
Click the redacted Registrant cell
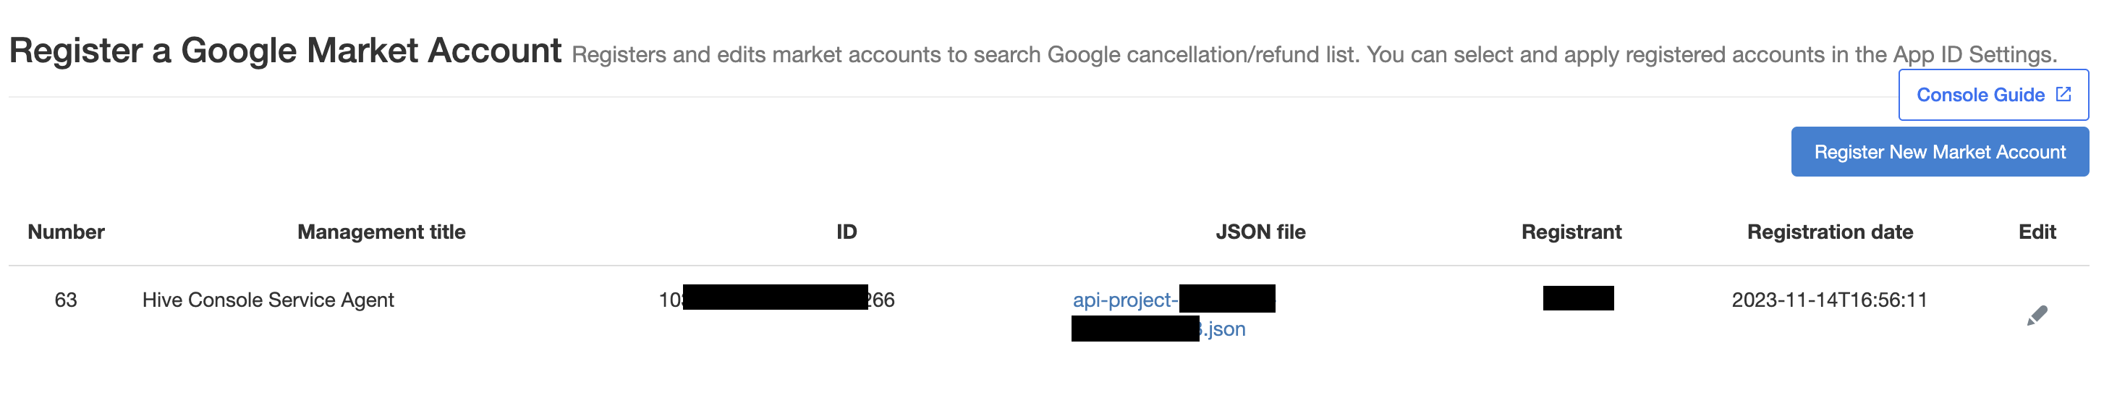tap(1577, 298)
